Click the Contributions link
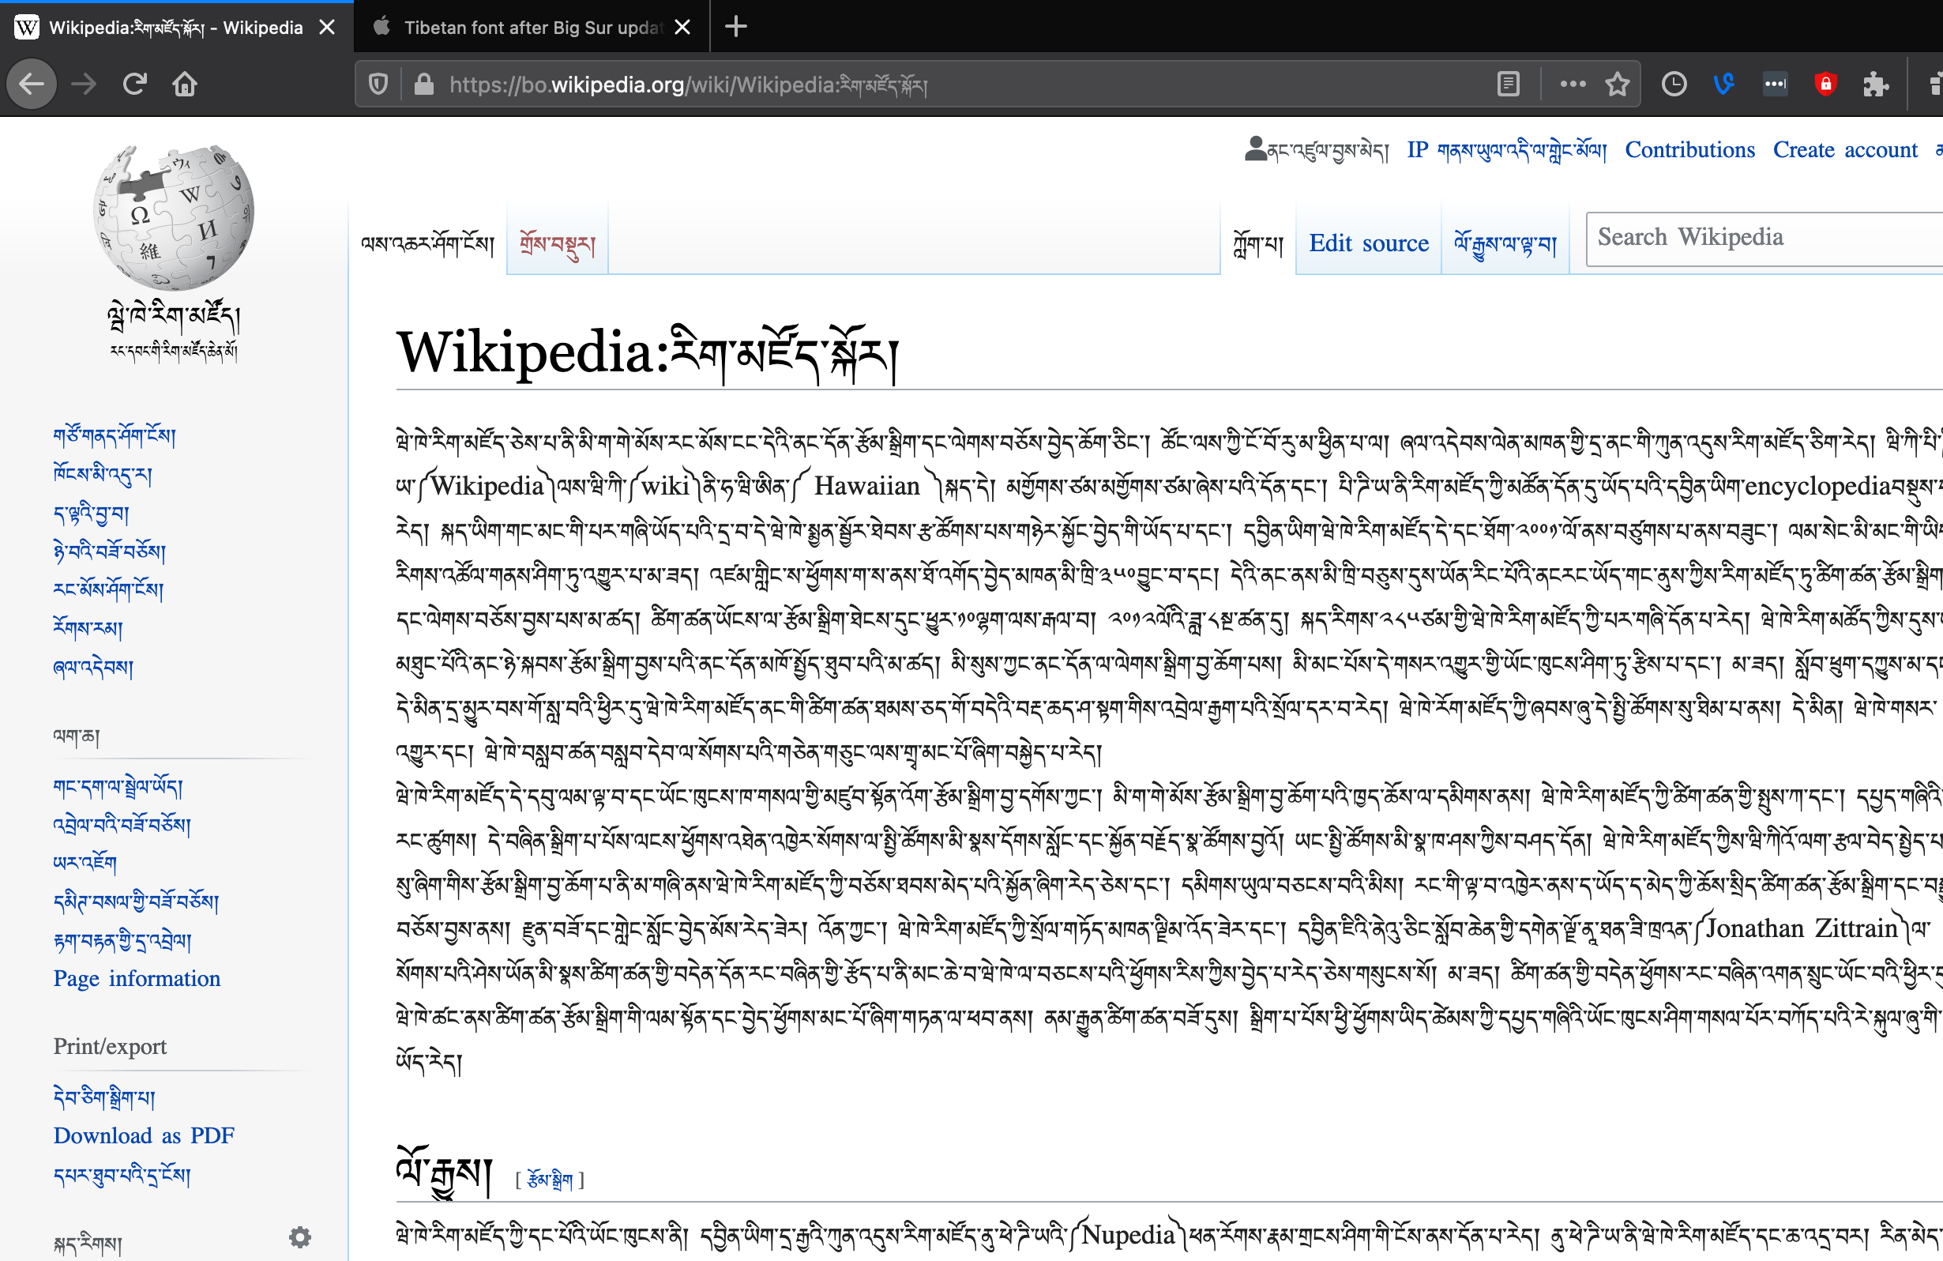 (x=1689, y=149)
